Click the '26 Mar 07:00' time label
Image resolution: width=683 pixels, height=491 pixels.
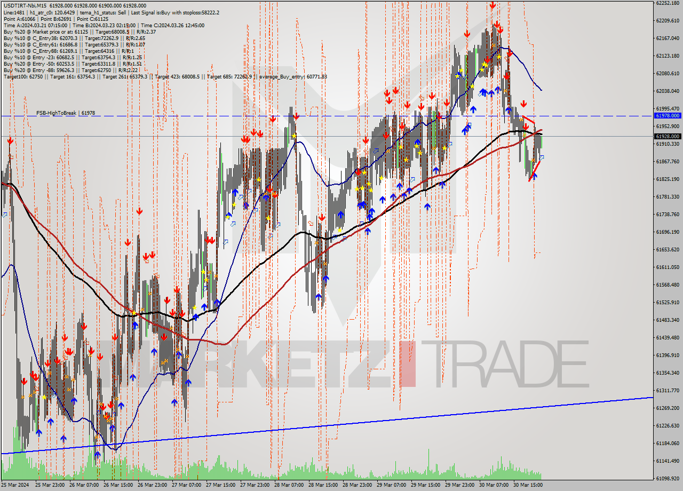coord(84,486)
